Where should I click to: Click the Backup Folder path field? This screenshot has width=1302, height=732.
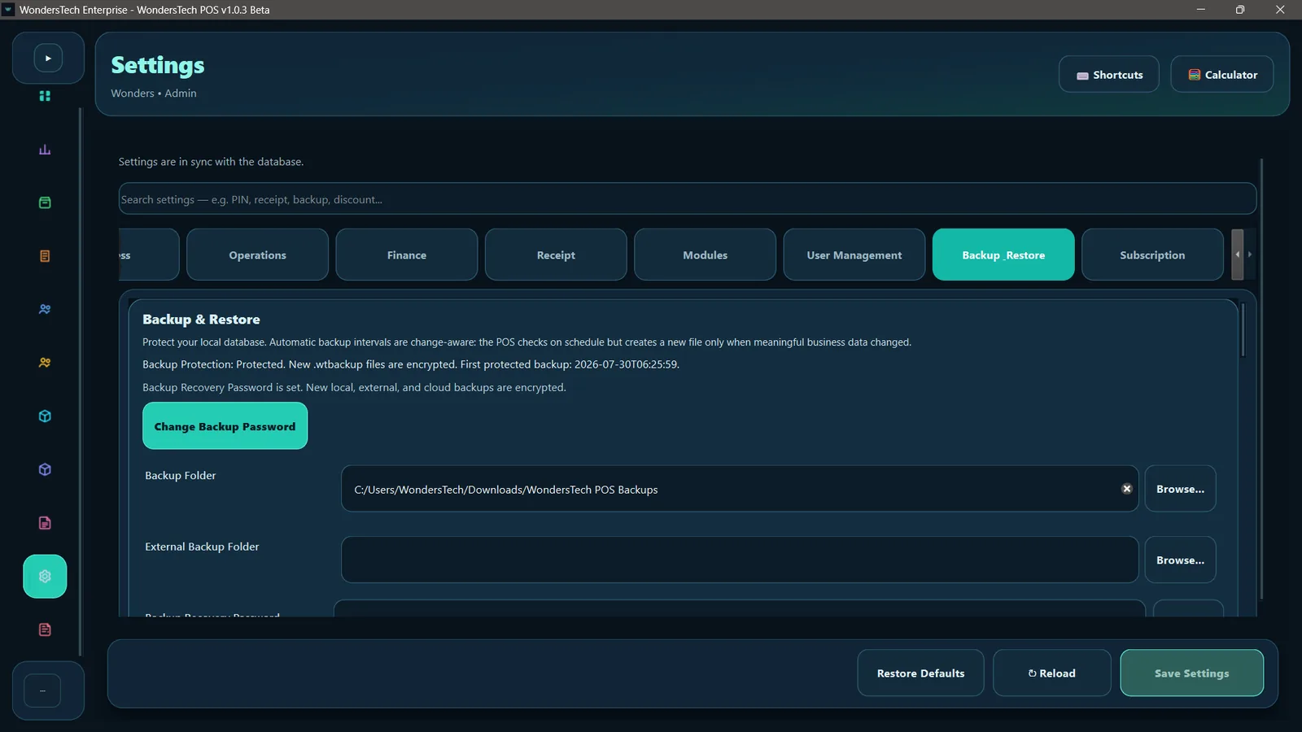tap(740, 489)
